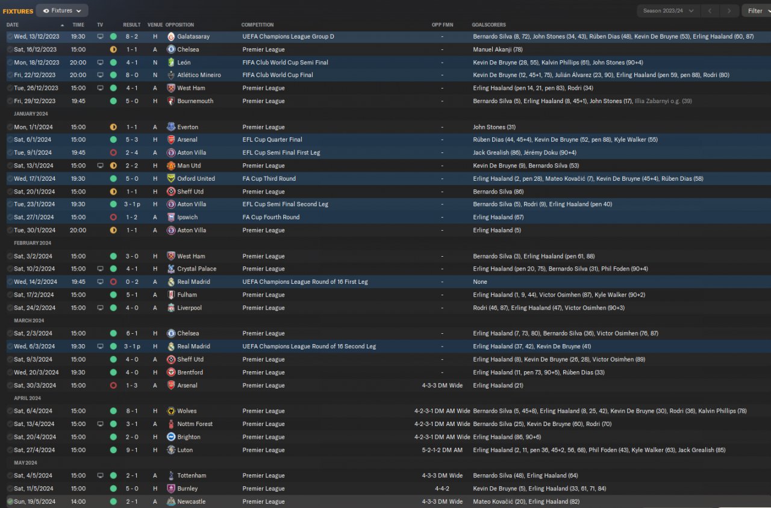Click the Fulham club badge
The height and width of the screenshot is (508, 771).
[x=171, y=295]
